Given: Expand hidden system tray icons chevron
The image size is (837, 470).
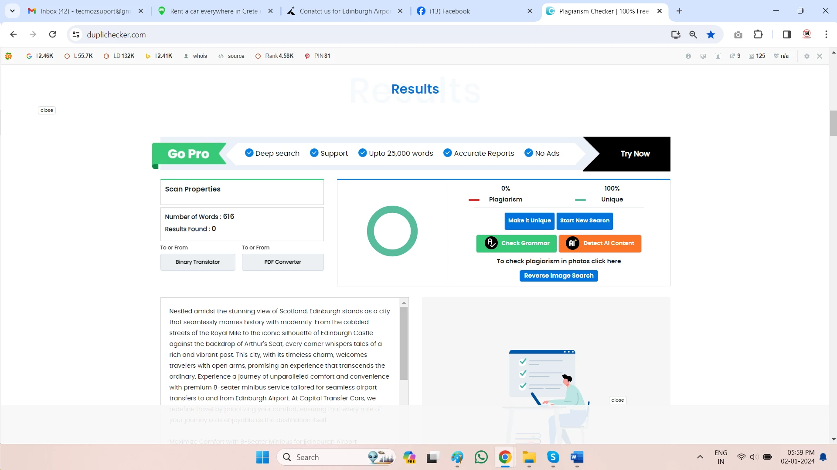Looking at the screenshot, I should coord(700,457).
